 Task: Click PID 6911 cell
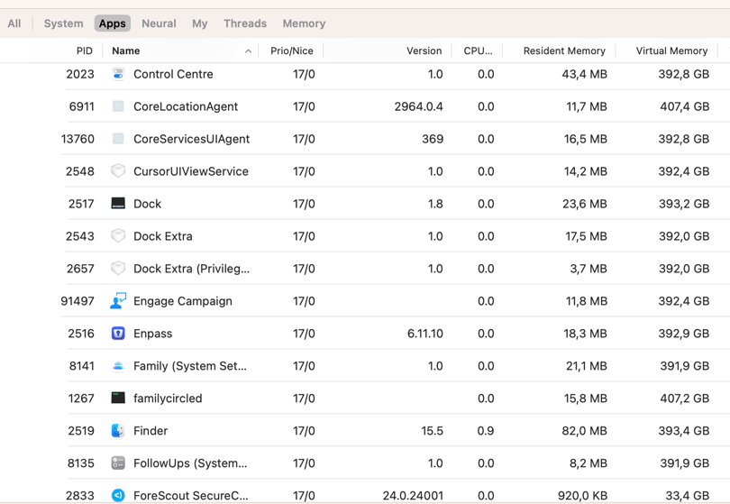[81, 106]
